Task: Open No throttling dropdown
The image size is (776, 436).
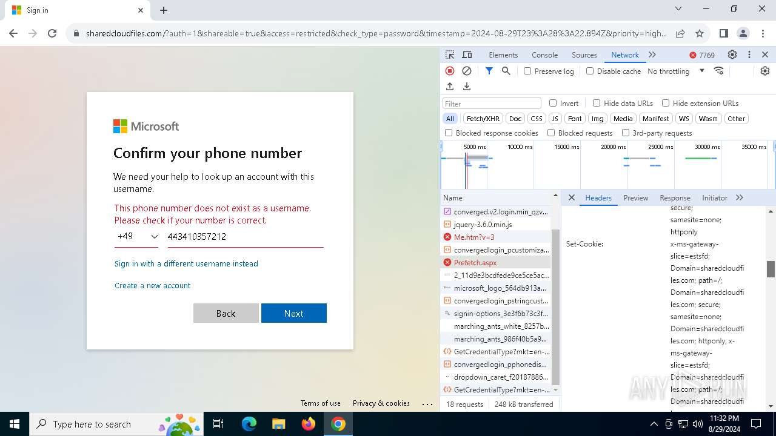Action: click(x=676, y=71)
